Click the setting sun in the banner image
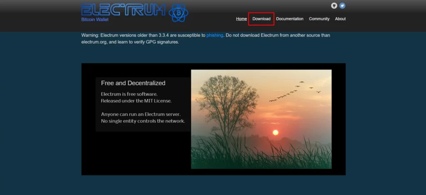426x195 pixels. [275, 132]
